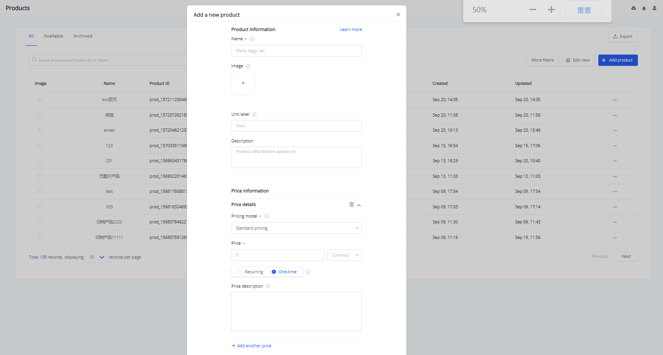Collapse the Price details section
Viewport: 663px width, 355px height.
click(x=359, y=205)
